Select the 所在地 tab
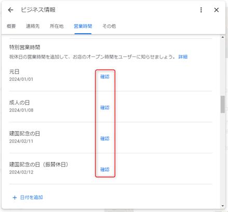The width and height of the screenshot is (228, 212). [57, 26]
